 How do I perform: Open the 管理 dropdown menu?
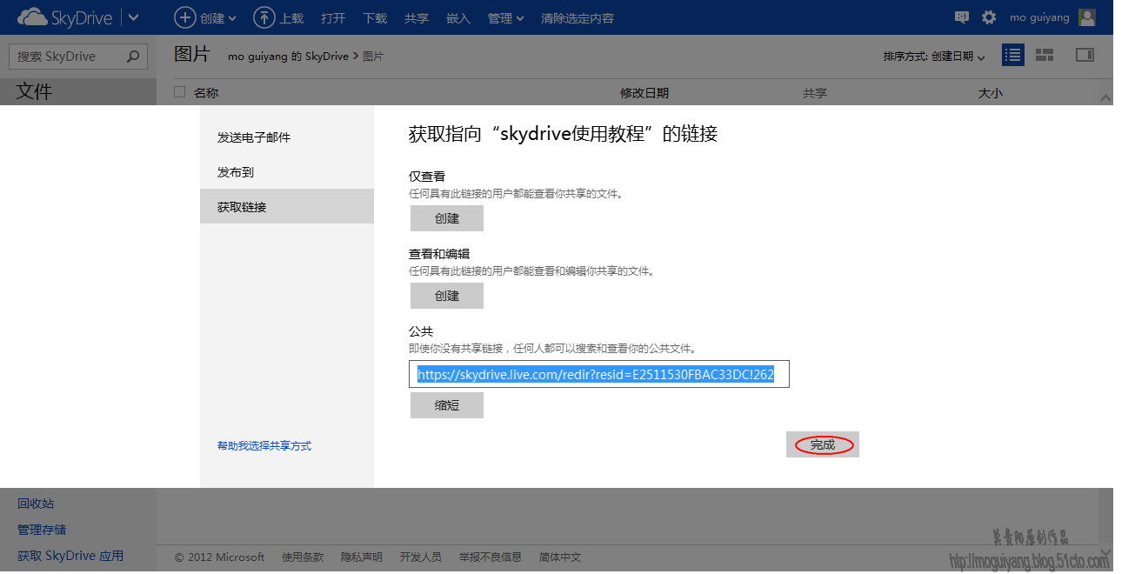[505, 18]
